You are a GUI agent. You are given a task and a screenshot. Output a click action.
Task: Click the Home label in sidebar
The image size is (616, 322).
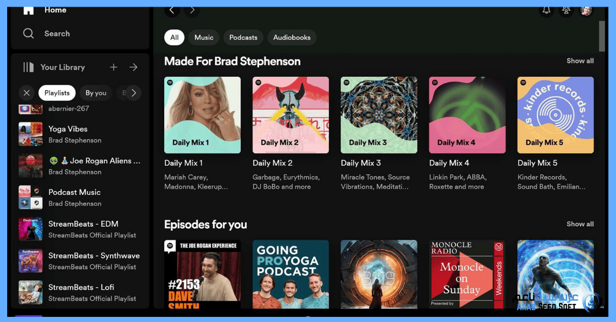click(x=55, y=10)
